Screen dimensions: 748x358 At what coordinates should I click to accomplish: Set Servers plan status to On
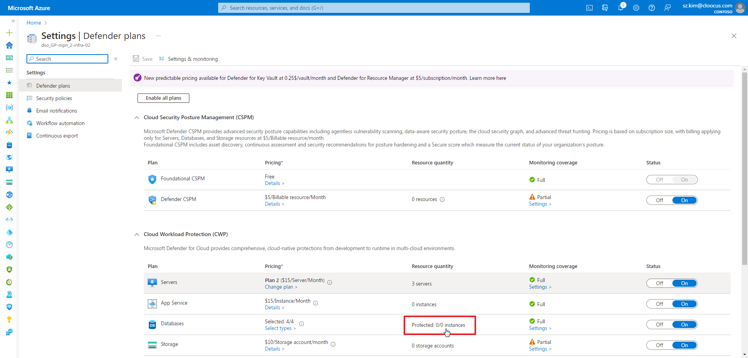[684, 283]
